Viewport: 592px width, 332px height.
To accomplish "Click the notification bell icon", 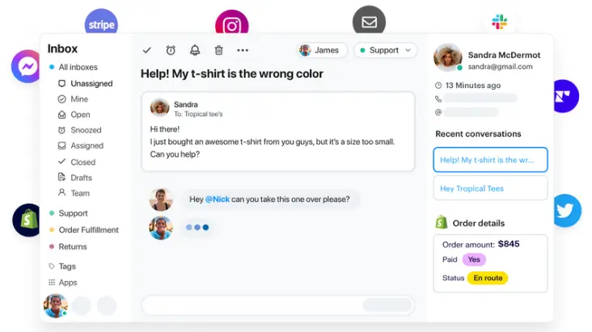I will [x=195, y=50].
